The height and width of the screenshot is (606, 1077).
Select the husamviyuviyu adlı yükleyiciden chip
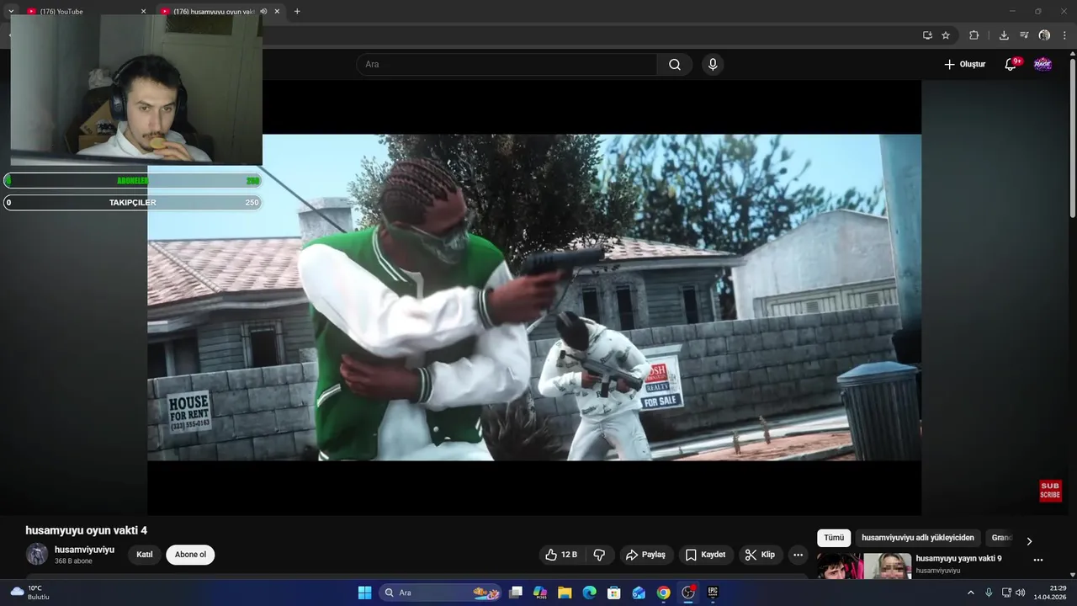(x=918, y=538)
